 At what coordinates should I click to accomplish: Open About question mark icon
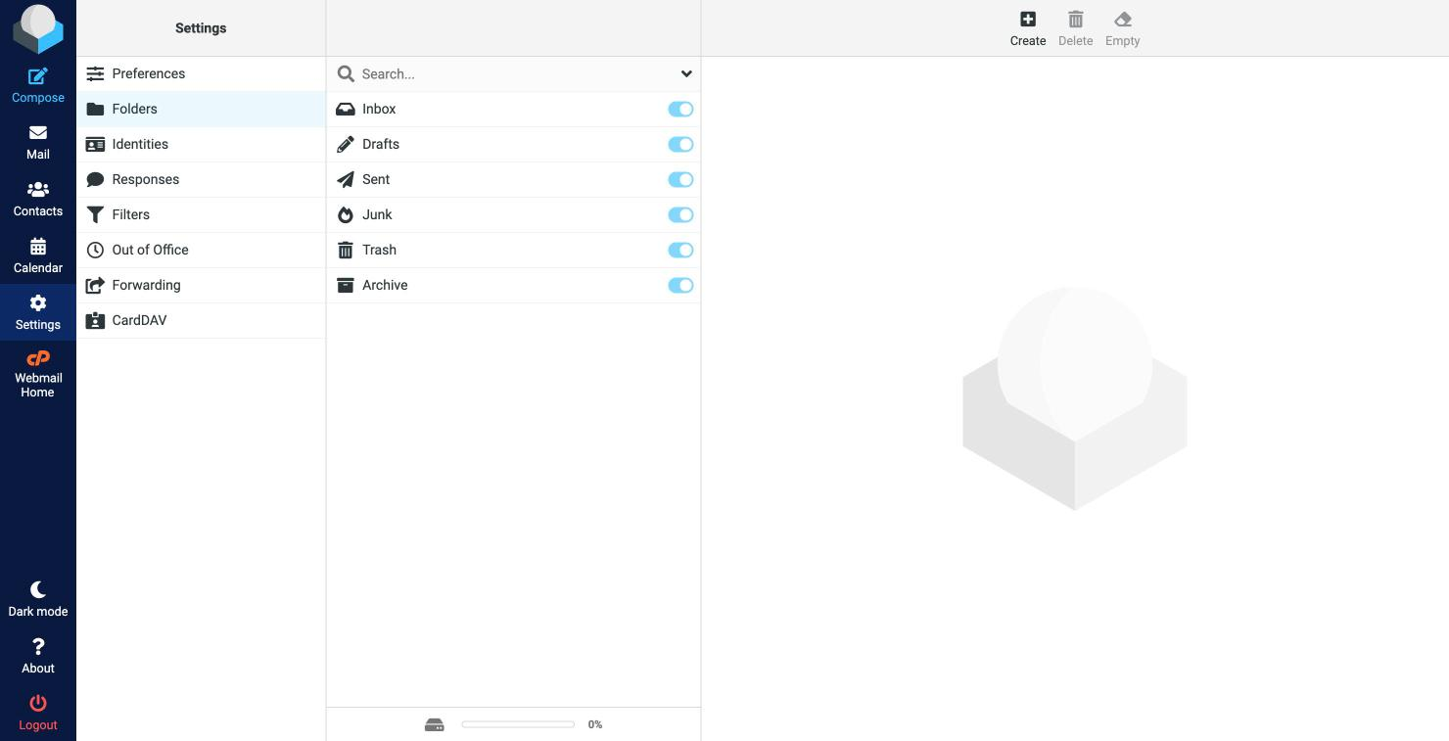[x=38, y=646]
